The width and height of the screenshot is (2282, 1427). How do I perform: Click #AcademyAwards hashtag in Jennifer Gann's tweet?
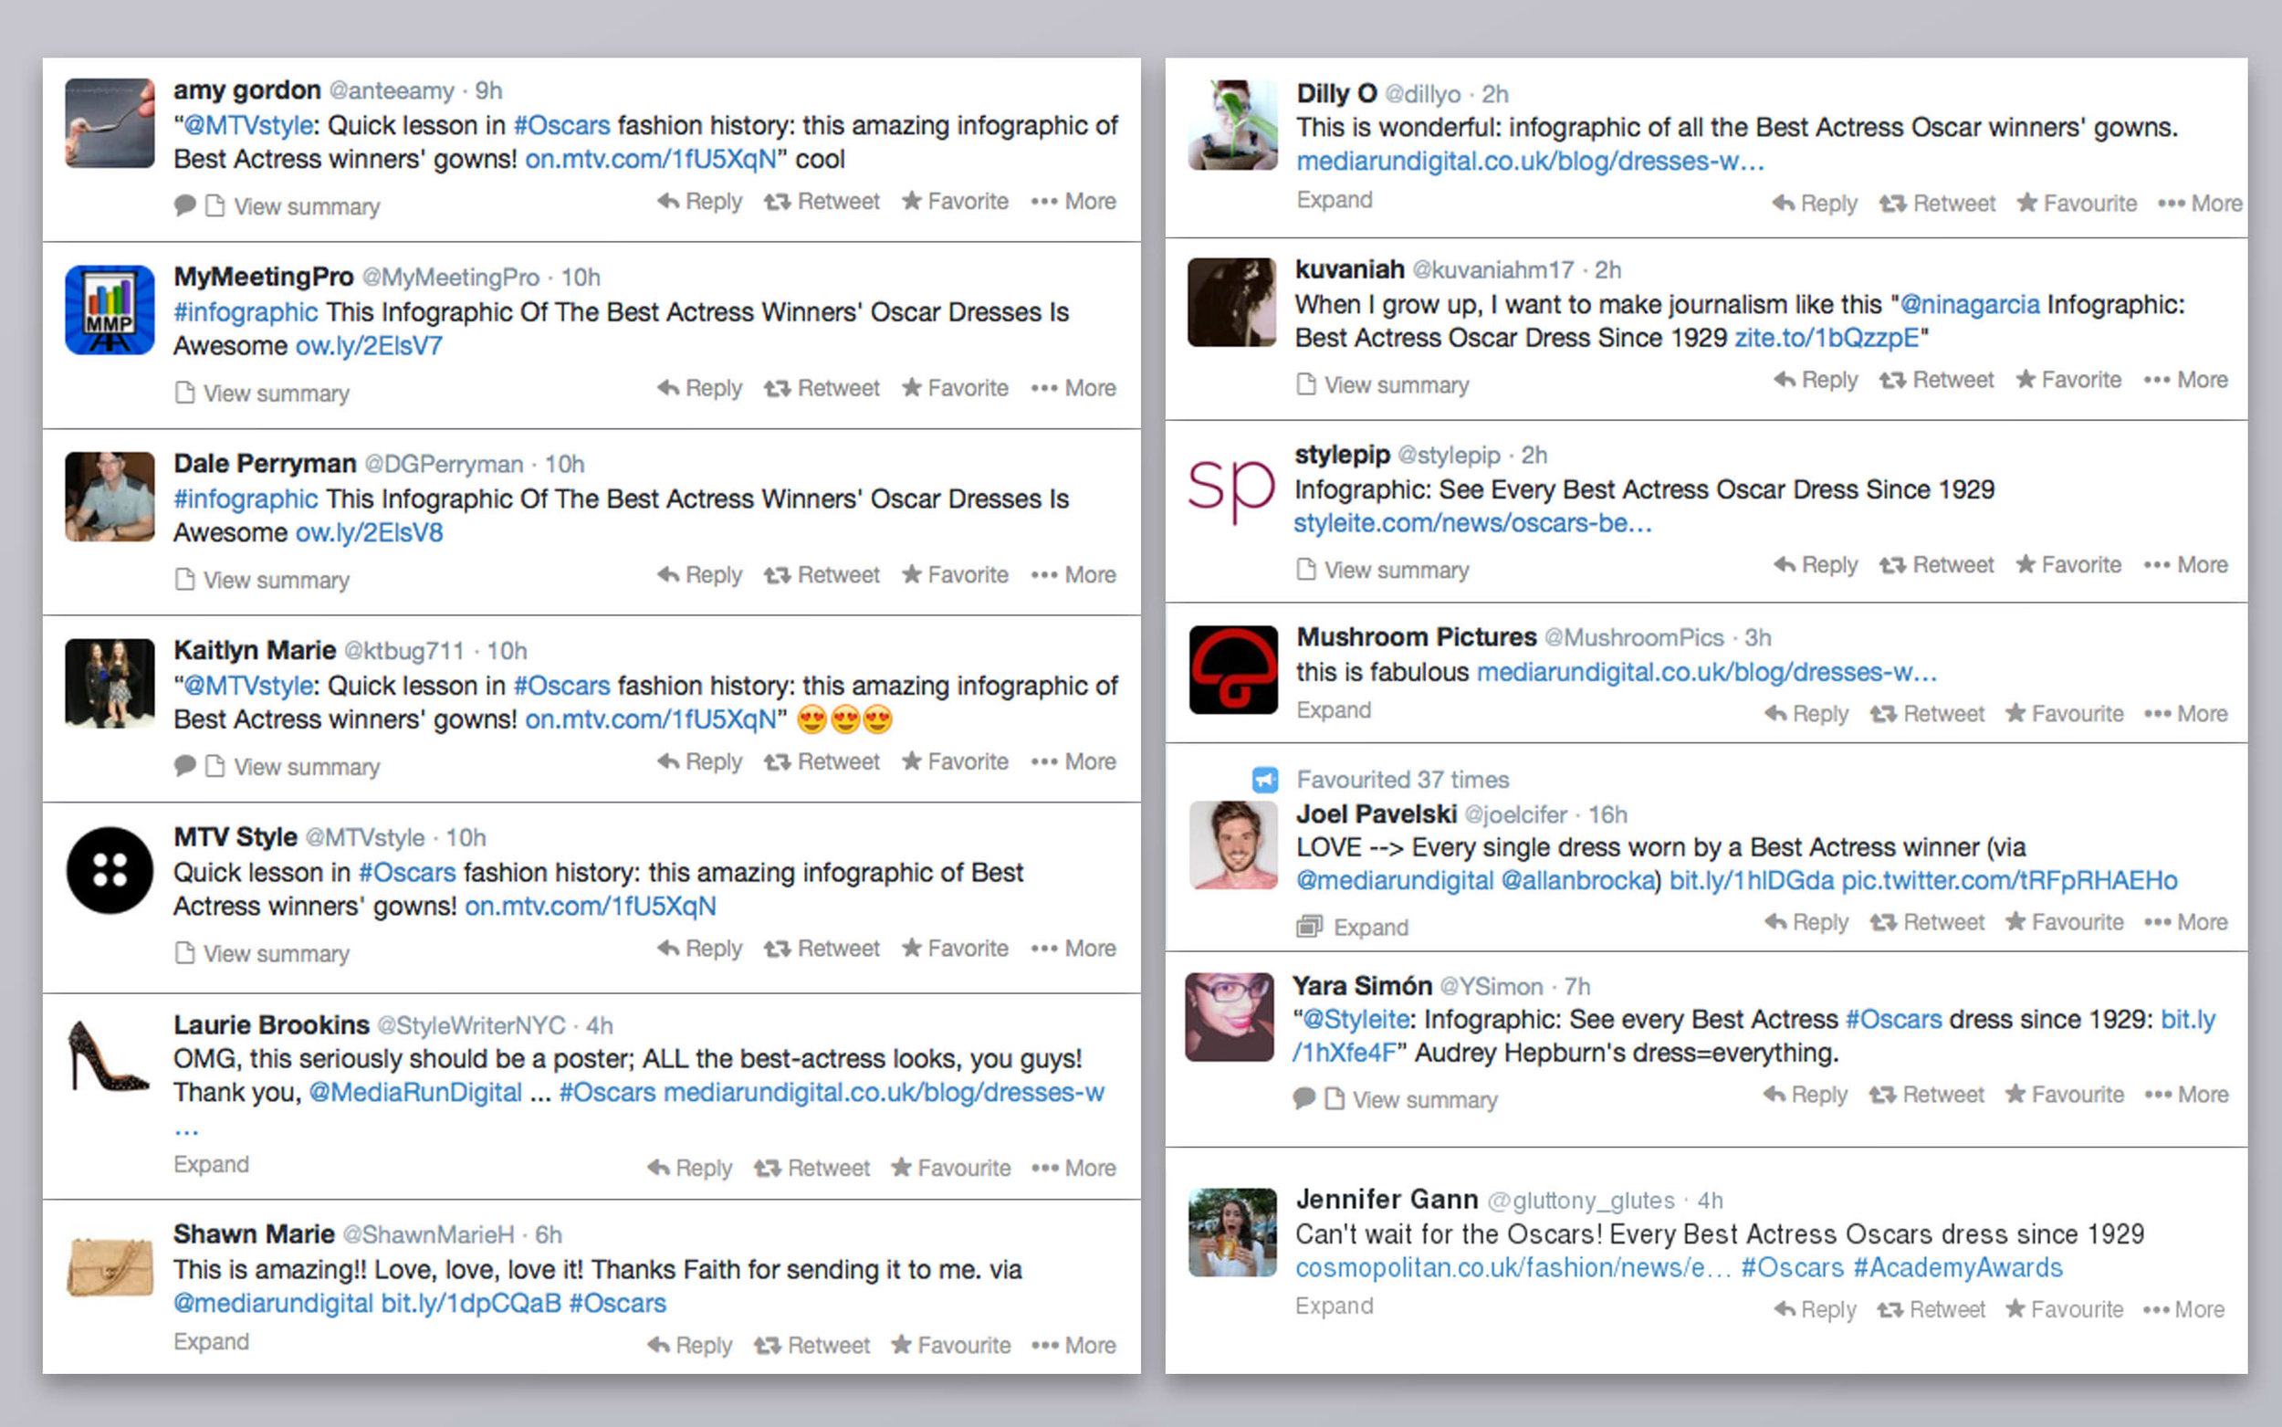pyautogui.click(x=1957, y=1267)
